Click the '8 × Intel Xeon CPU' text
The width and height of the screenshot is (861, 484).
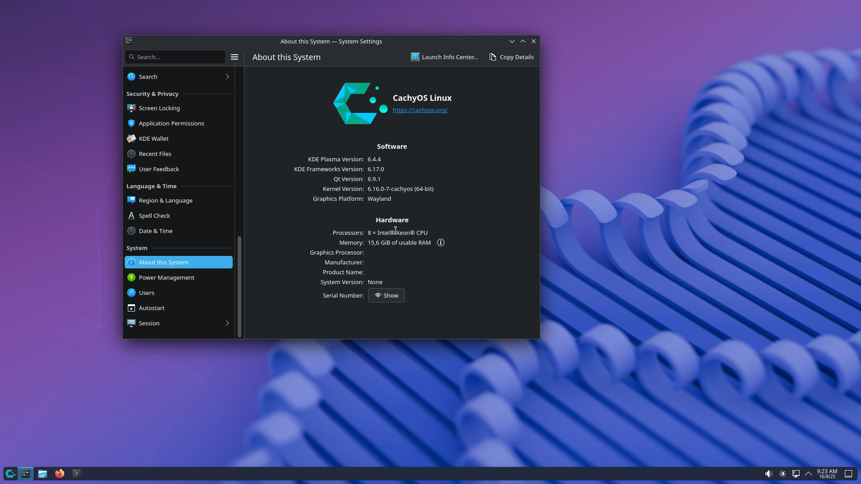pyautogui.click(x=398, y=233)
